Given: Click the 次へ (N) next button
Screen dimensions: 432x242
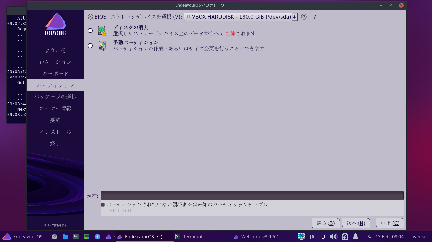Looking at the screenshot, I should tap(356, 223).
